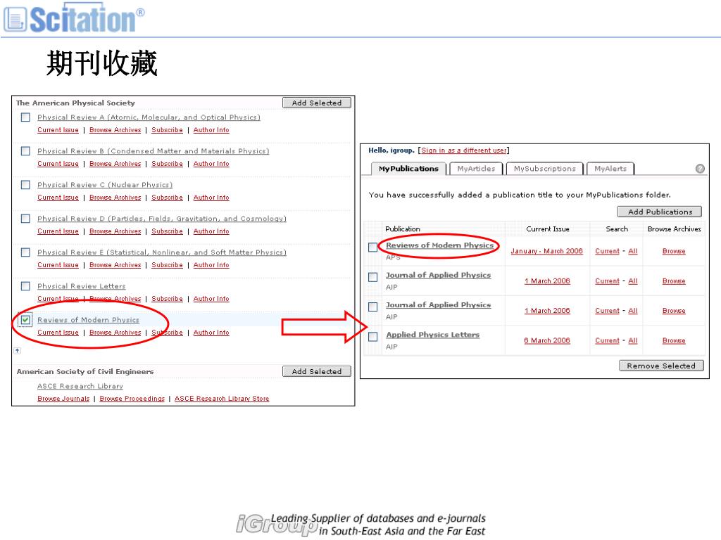
Task: Open Author Info under Reviews of Modern Physics
Action: tap(211, 333)
